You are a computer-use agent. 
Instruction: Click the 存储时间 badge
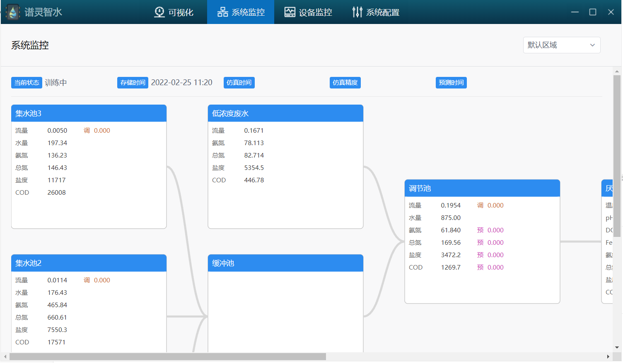(x=133, y=83)
